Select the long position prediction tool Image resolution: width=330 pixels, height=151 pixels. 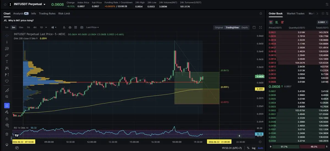pos(7,75)
